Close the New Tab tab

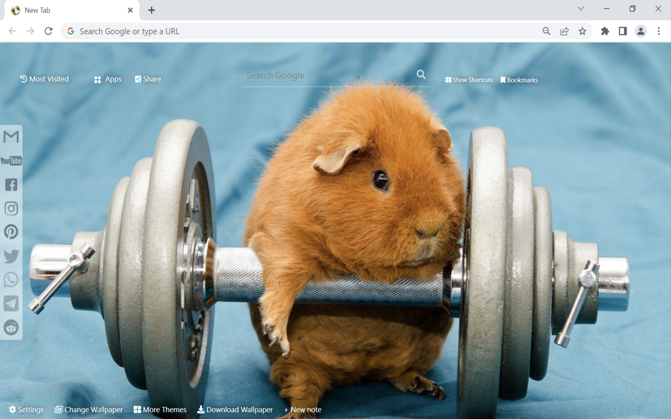131,10
